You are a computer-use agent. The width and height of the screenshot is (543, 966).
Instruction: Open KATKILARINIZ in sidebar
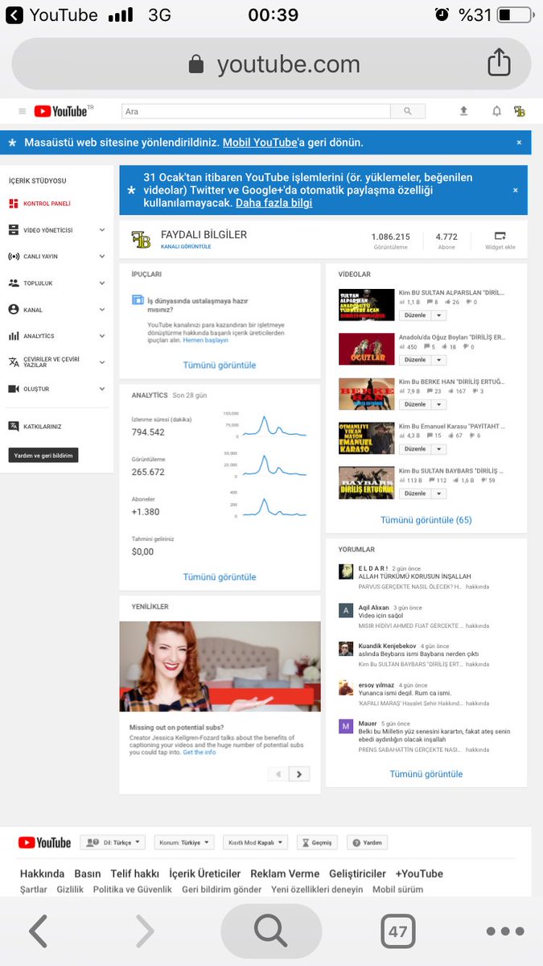click(x=35, y=427)
